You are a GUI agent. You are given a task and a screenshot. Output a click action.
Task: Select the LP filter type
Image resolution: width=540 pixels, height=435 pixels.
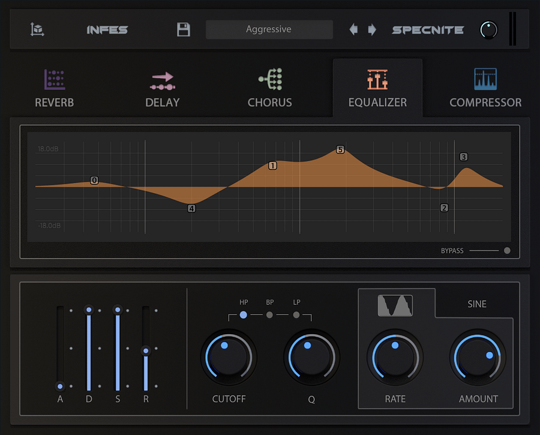pyautogui.click(x=296, y=315)
